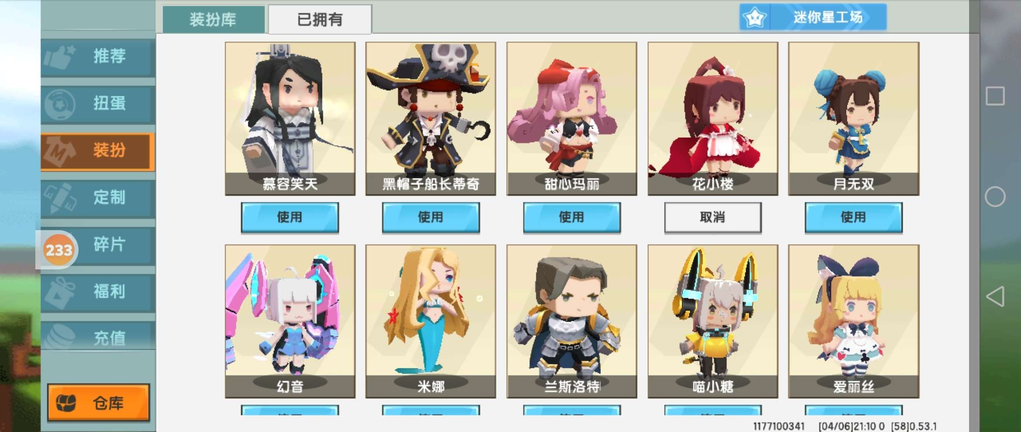The image size is (1021, 432).
Task: Open the 充值 coins recharge icon
Action: point(60,337)
